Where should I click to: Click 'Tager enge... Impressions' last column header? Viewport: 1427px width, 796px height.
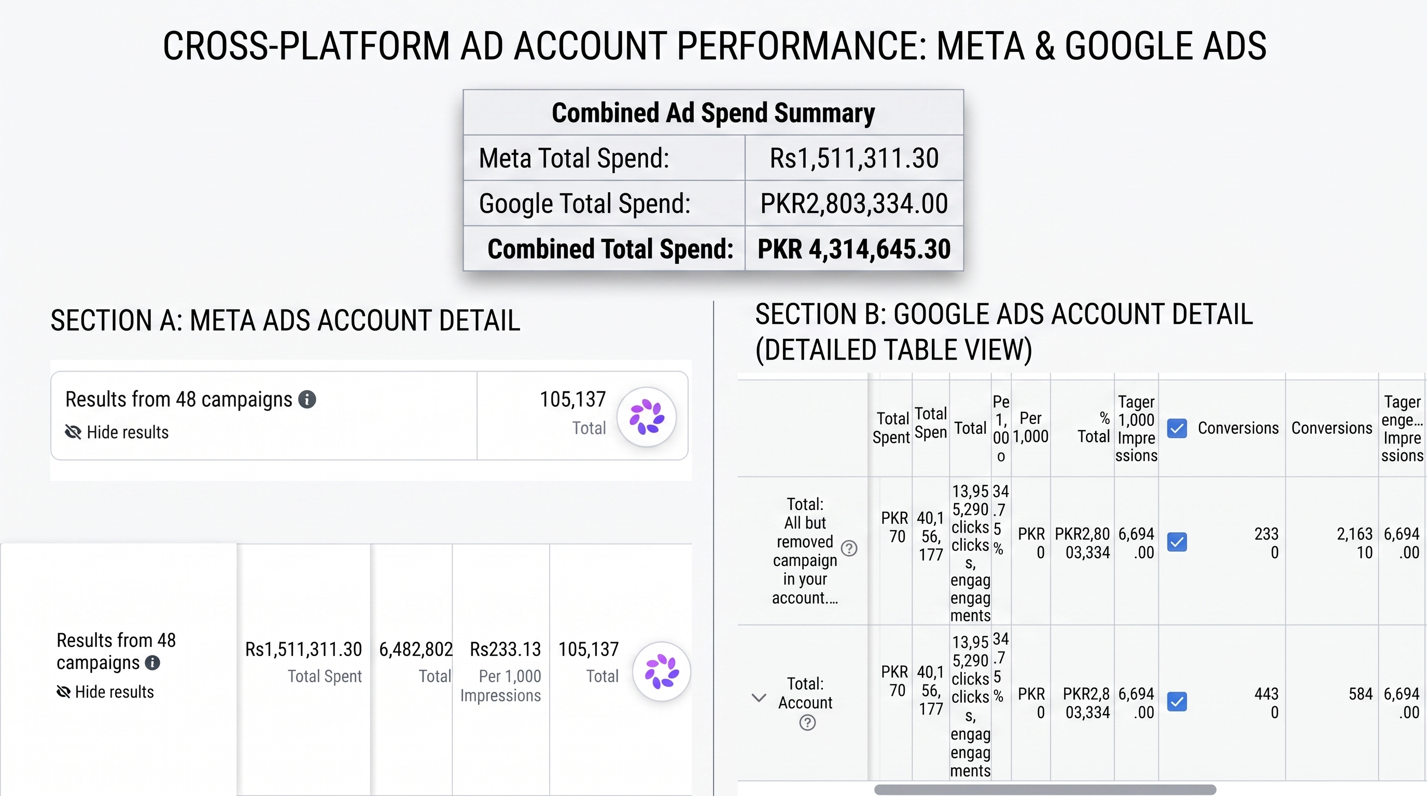pos(1402,429)
